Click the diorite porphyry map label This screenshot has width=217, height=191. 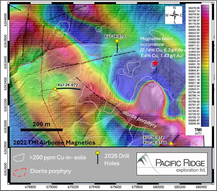(x=140, y=119)
